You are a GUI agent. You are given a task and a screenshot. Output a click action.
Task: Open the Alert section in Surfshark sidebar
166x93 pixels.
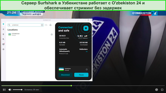pos(3,29)
